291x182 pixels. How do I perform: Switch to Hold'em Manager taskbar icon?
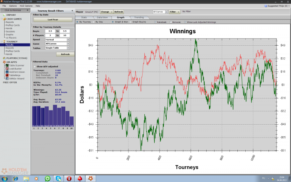[90, 179]
